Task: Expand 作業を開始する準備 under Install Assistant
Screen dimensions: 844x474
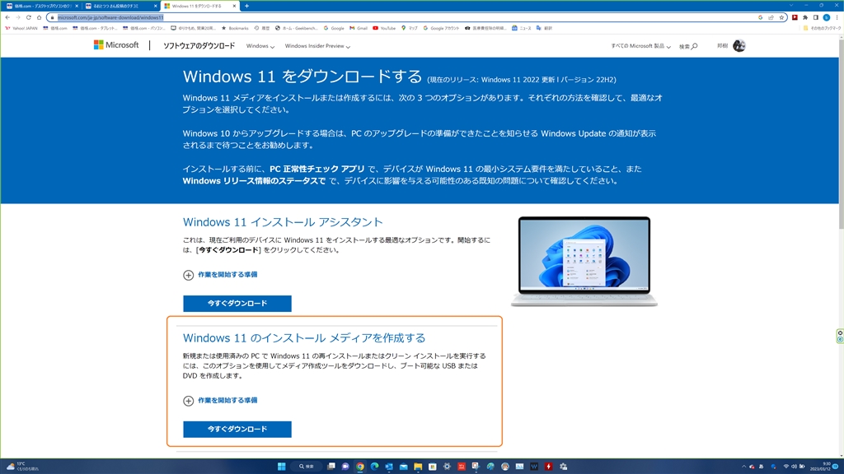Action: tap(220, 275)
